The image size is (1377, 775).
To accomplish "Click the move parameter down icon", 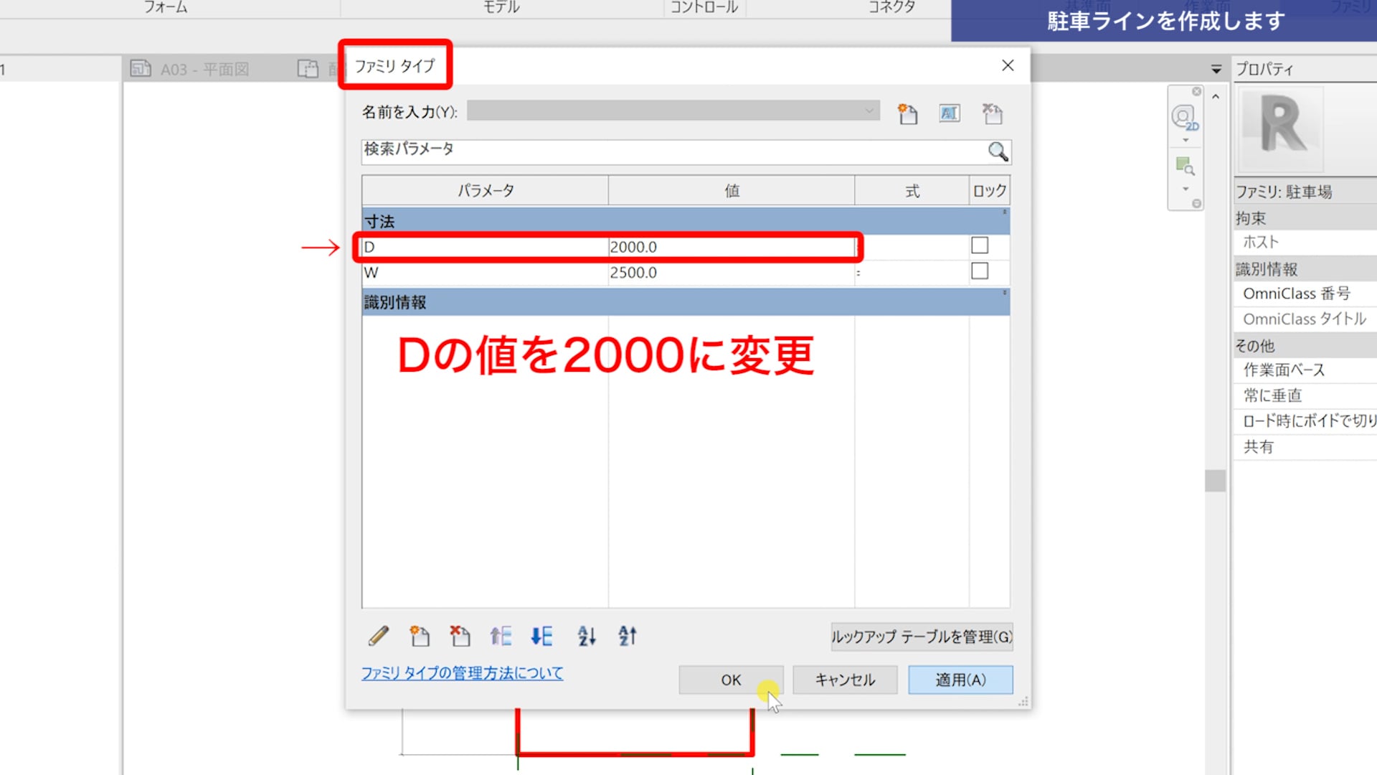I will pos(541,636).
